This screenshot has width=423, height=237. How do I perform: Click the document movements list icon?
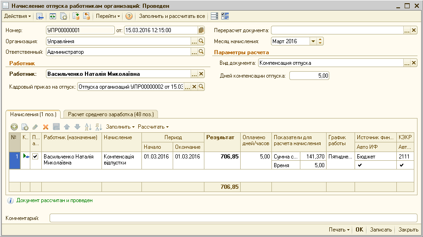click(x=214, y=16)
